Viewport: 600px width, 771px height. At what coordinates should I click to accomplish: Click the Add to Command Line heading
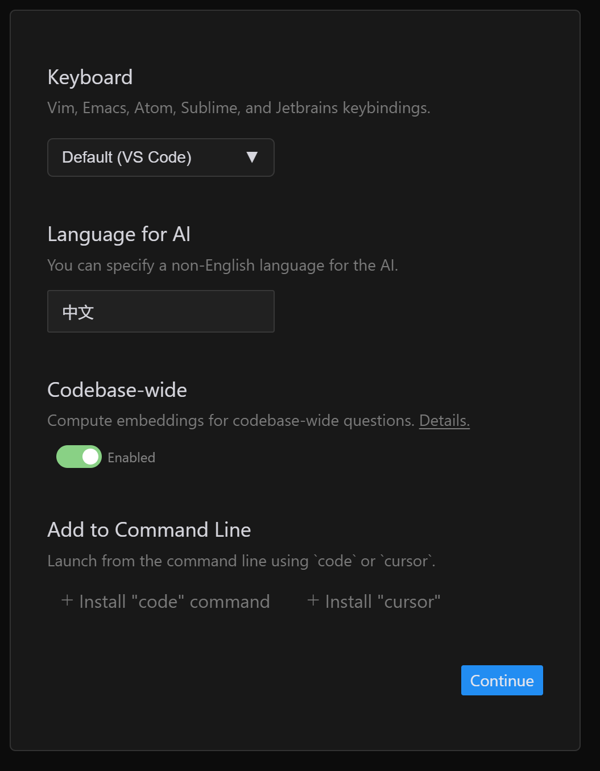[149, 530]
